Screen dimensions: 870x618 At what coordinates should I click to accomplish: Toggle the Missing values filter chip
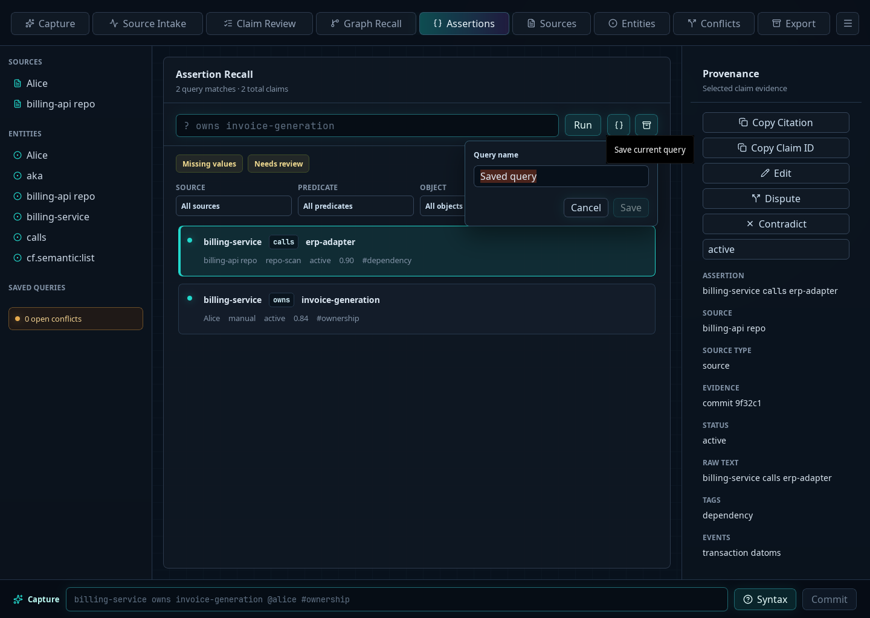[x=209, y=164]
